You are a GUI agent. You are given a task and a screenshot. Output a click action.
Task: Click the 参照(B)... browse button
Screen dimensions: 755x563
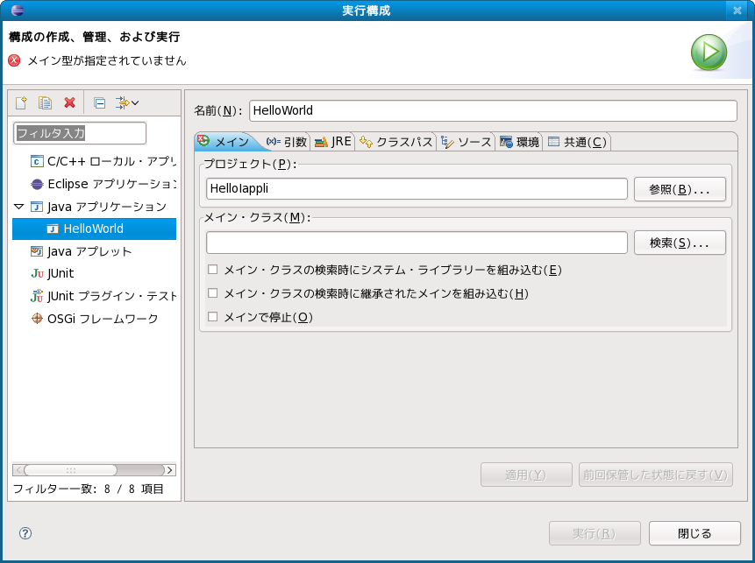pos(680,189)
